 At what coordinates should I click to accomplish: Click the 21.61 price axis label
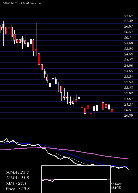(x=129, y=99)
